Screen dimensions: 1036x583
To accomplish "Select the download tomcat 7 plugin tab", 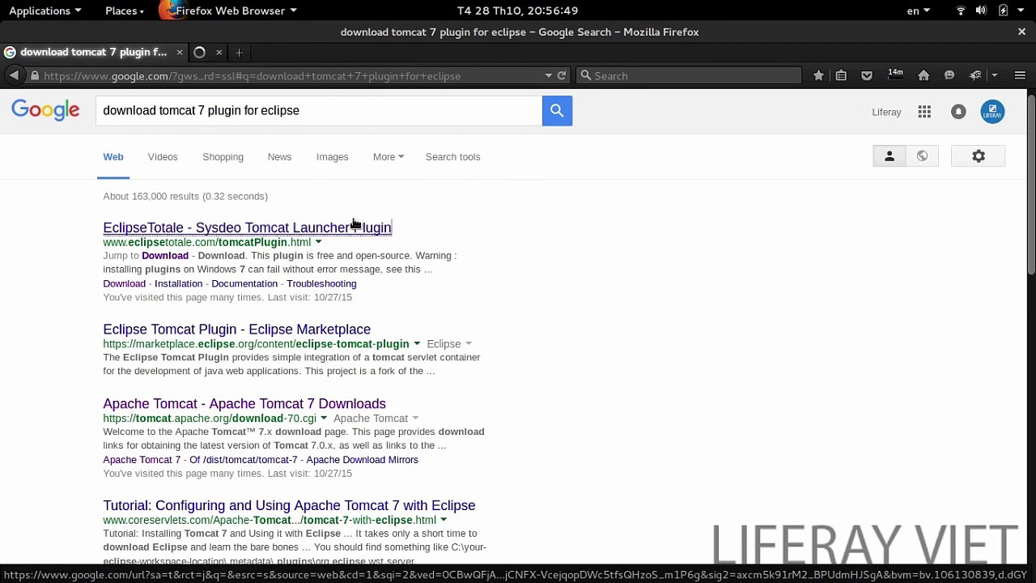I will 93,53.
